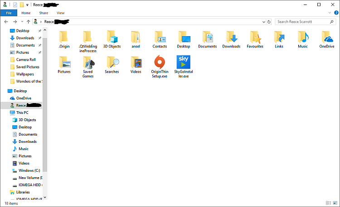Open the Share ribbon tab
Screen dimensions: 340x207
(x=44, y=13)
